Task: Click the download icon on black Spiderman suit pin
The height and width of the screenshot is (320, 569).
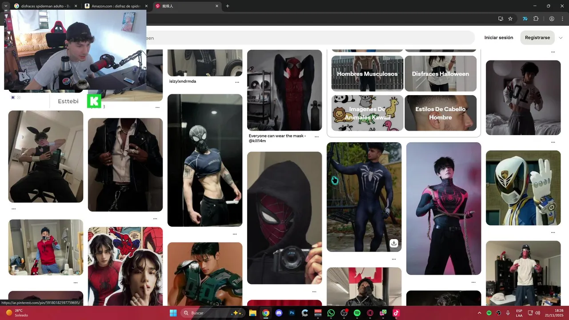Action: pyautogui.click(x=394, y=243)
